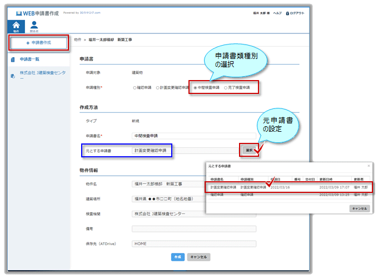
Task: Click the ログアウト lock icon
Action: [287, 13]
